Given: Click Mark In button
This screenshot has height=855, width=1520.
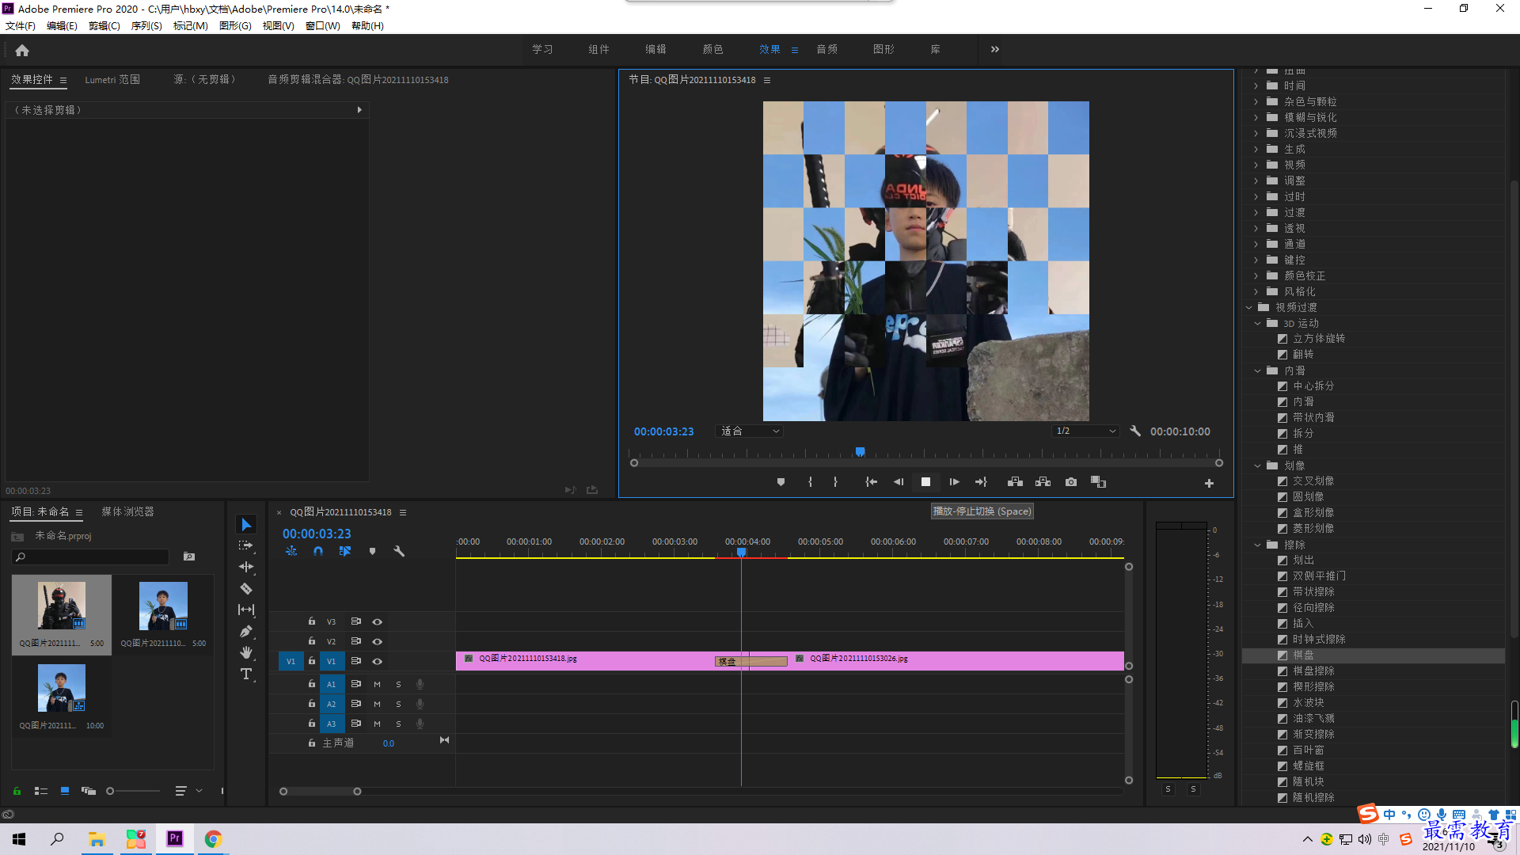Looking at the screenshot, I should 810,482.
